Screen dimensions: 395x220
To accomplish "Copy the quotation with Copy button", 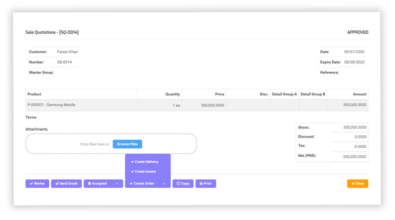I will pos(183,183).
